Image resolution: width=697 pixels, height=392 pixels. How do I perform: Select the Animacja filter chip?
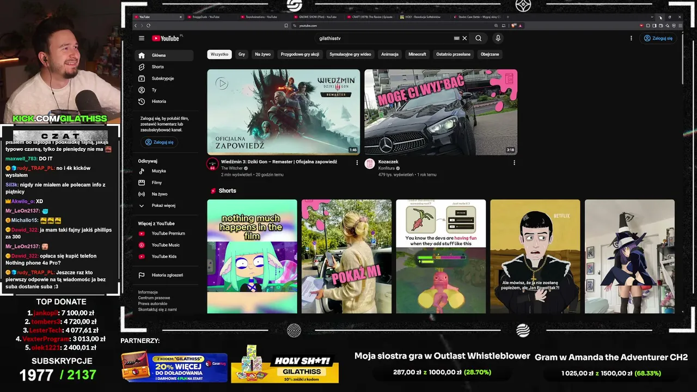[390, 54]
